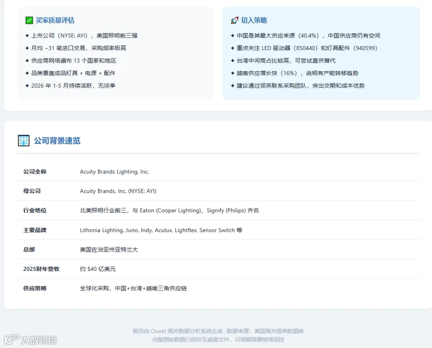The height and width of the screenshot is (348, 432).
Task: Click the line 月均 ~31 笔进口交易
Action: tap(79, 48)
